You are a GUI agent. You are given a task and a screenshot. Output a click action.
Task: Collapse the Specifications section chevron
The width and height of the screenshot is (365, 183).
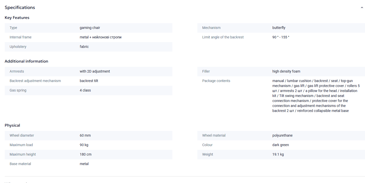coord(362,8)
